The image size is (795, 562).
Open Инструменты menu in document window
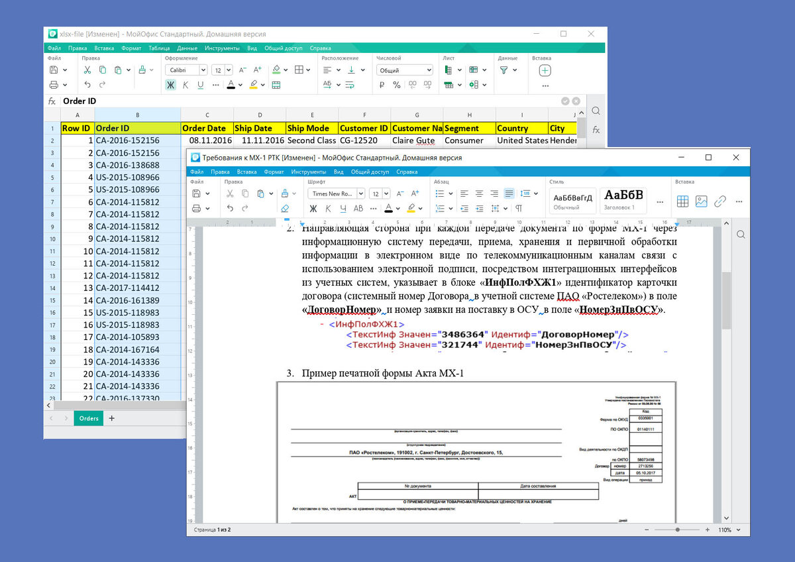tap(308, 172)
